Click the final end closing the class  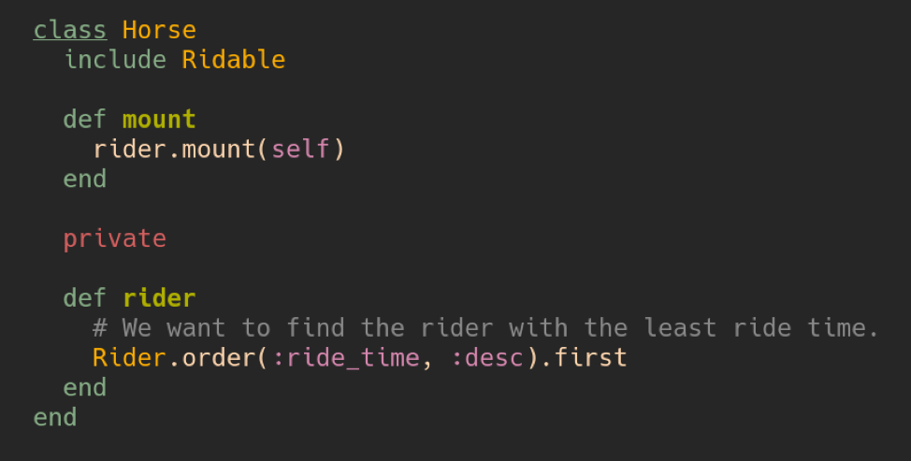click(55, 417)
